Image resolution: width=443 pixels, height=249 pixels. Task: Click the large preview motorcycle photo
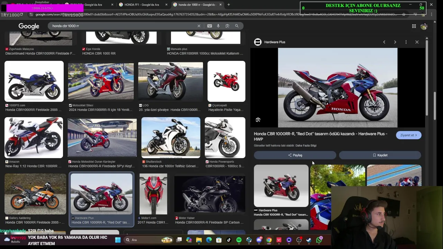(x=337, y=88)
